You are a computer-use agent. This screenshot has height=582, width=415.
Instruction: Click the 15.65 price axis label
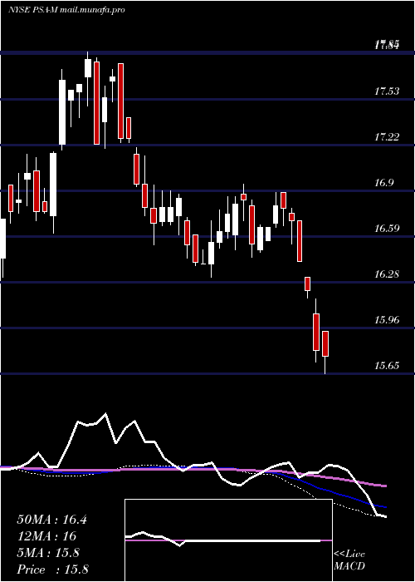pos(387,366)
